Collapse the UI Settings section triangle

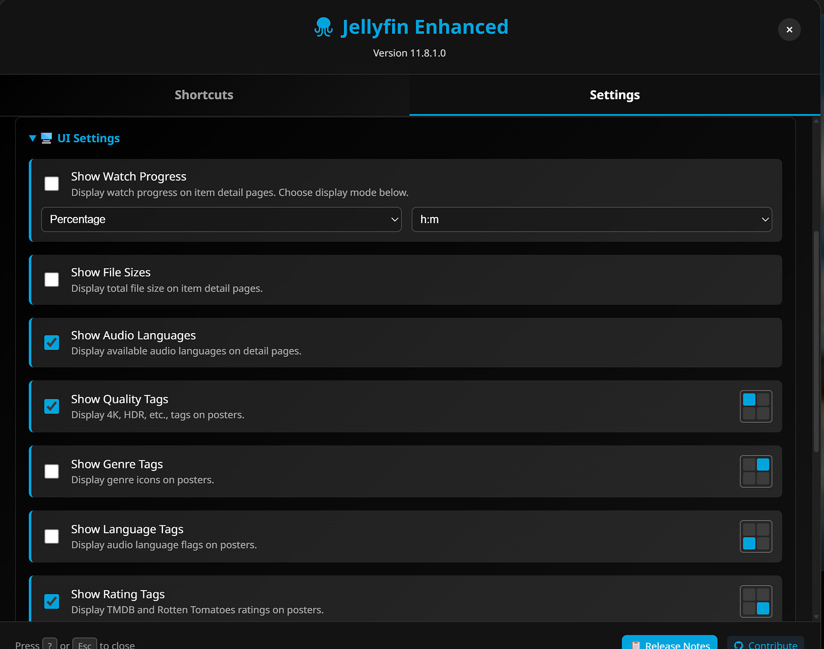pos(32,138)
